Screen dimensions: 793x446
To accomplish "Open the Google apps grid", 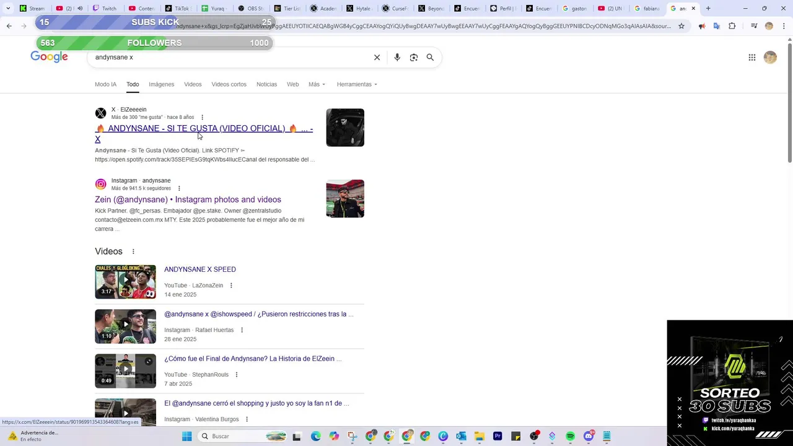I will click(x=752, y=58).
